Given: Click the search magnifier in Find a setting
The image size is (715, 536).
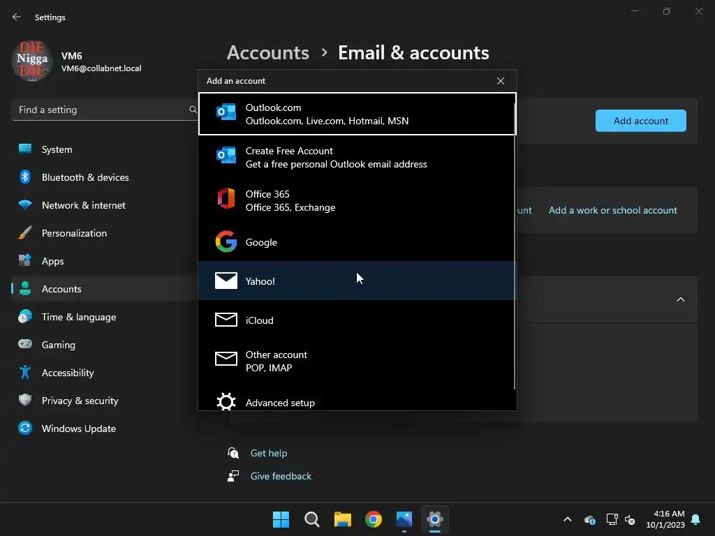Looking at the screenshot, I should pyautogui.click(x=193, y=110).
